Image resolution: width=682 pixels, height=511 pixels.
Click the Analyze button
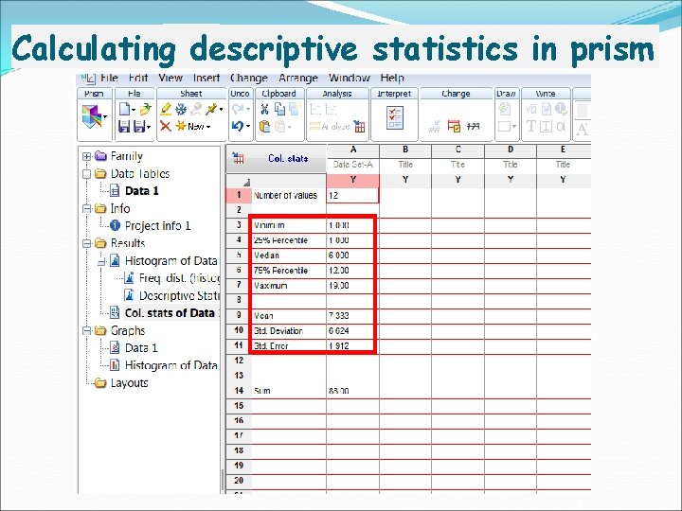(330, 127)
